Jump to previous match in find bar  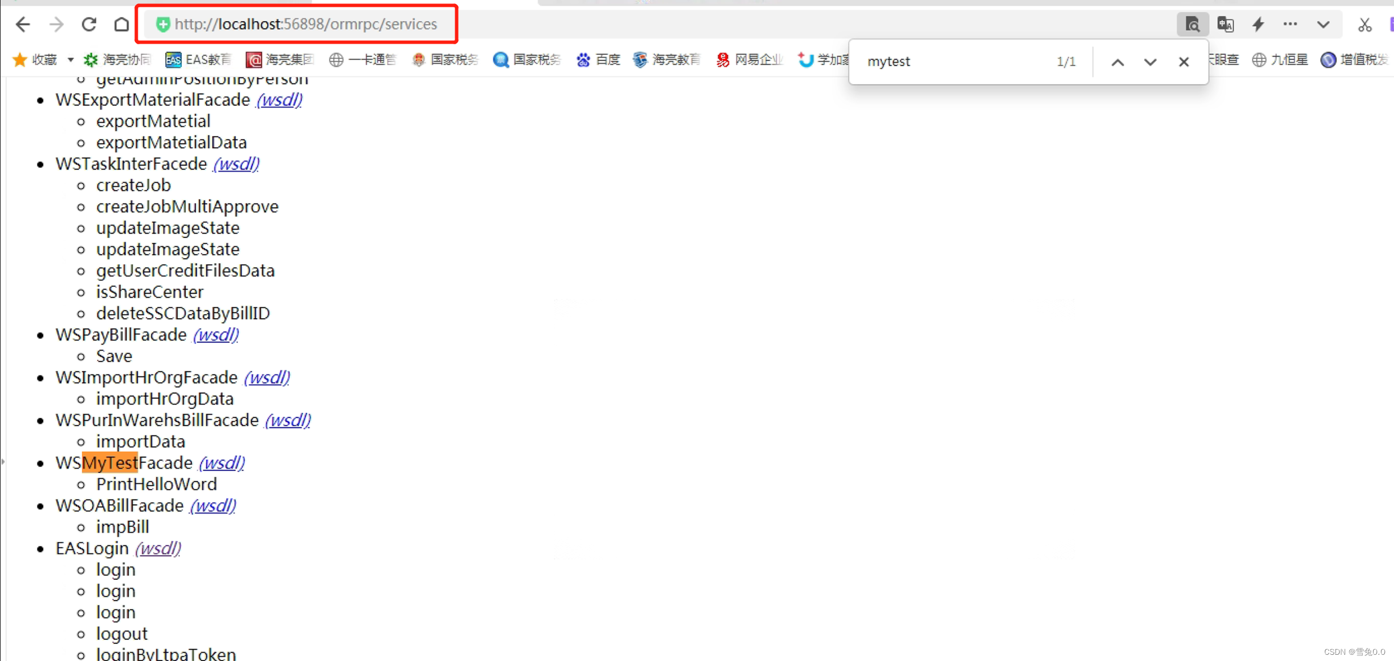(x=1117, y=61)
